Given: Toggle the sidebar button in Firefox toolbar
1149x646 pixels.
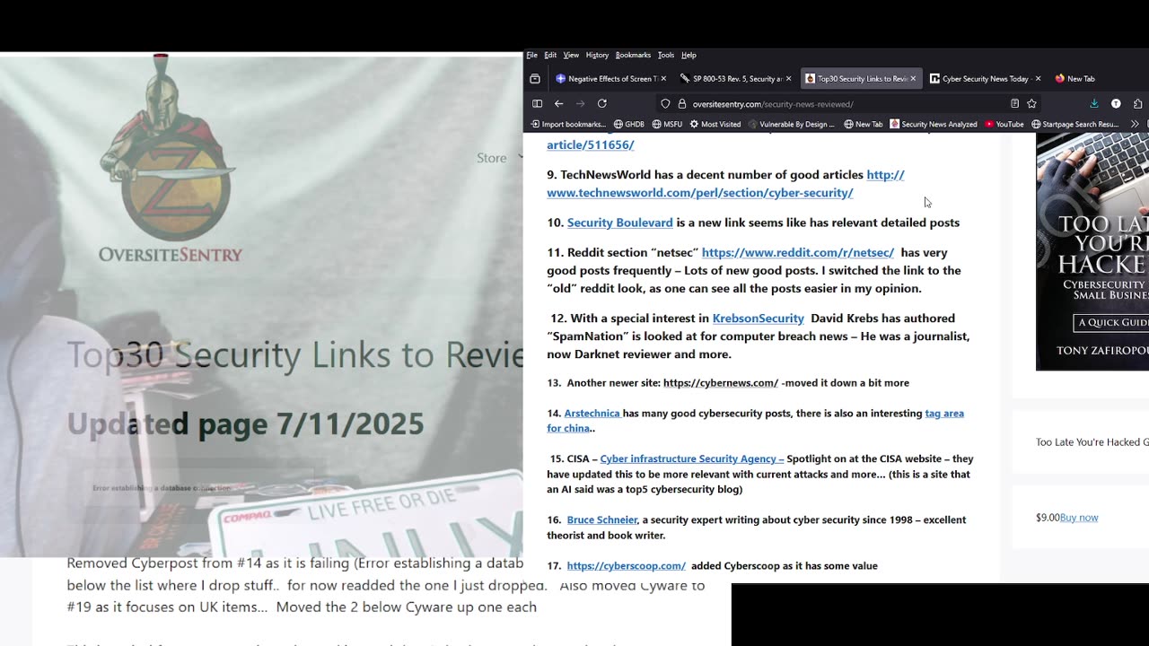Looking at the screenshot, I should pos(538,104).
